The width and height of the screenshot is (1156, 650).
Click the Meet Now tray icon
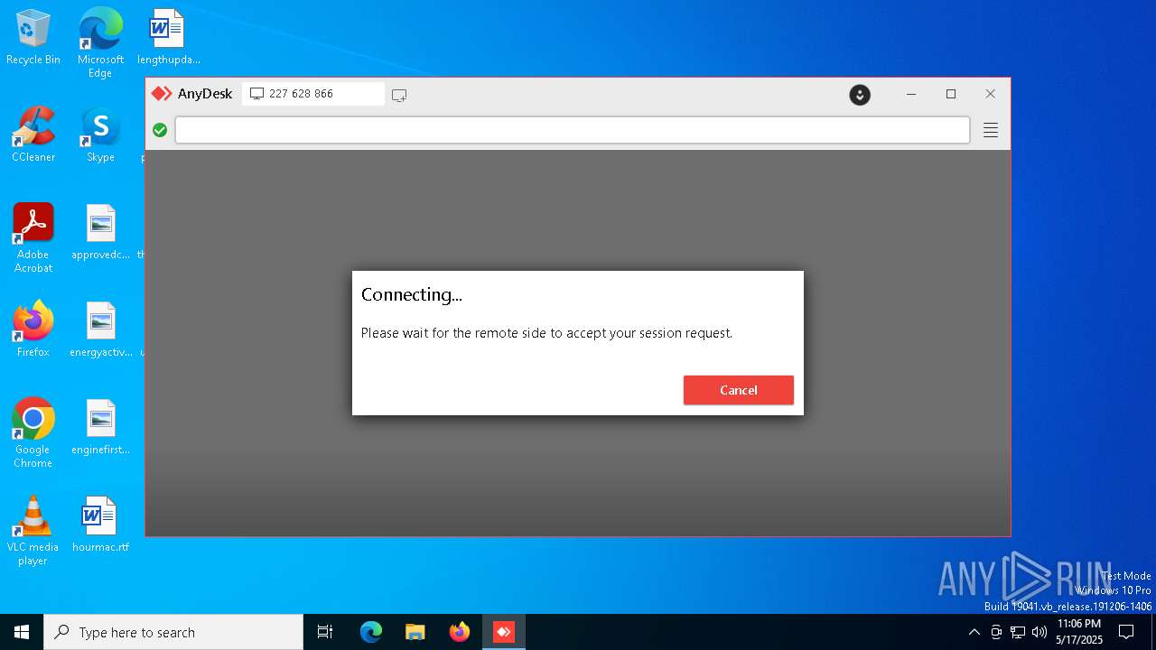[x=995, y=632]
